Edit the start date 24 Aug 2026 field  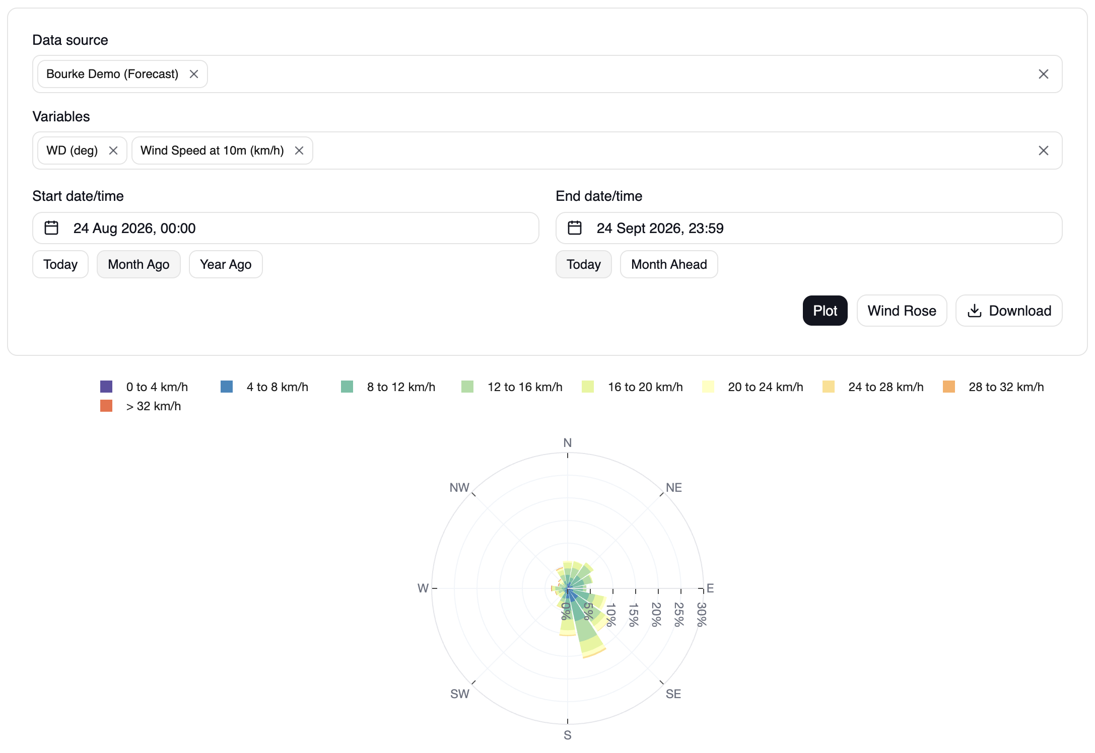[286, 228]
